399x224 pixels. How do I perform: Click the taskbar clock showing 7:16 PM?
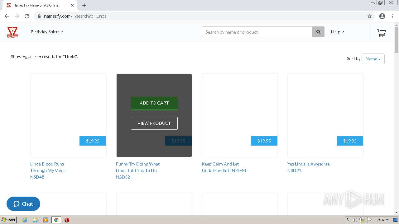pos(383,220)
